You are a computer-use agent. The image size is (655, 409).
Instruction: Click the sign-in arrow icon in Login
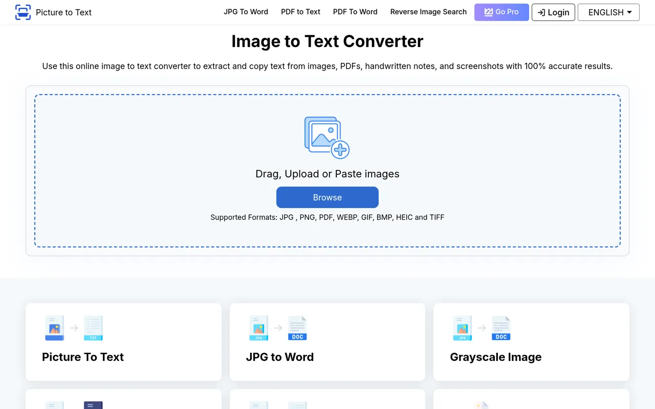coord(541,12)
